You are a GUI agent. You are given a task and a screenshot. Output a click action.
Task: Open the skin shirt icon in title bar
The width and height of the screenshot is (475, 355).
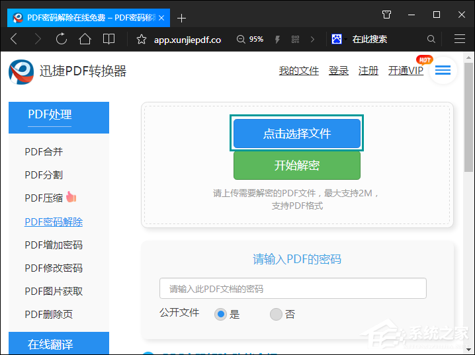point(386,15)
